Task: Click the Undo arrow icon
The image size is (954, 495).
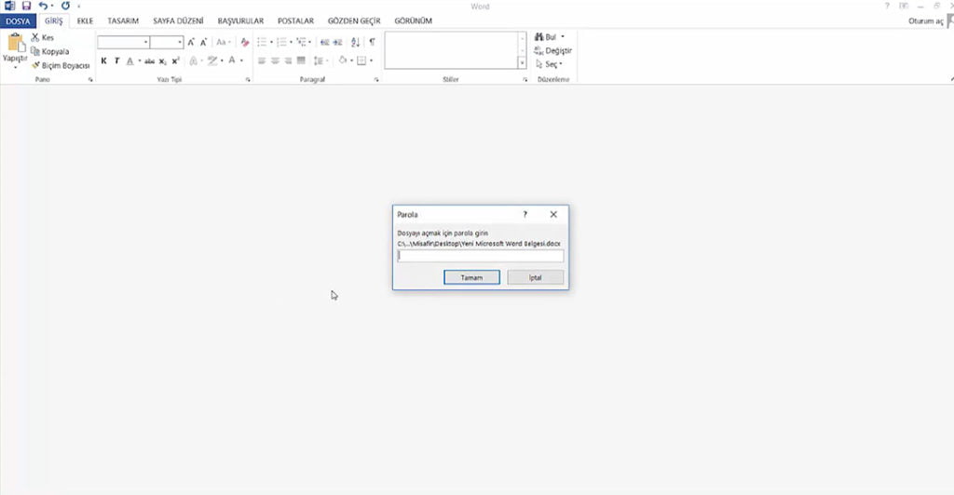Action: (43, 6)
